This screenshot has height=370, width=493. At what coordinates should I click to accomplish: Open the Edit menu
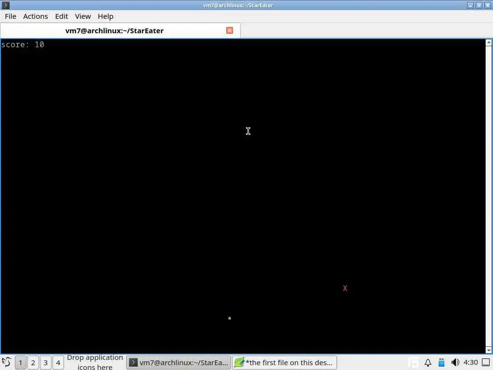[x=62, y=16]
